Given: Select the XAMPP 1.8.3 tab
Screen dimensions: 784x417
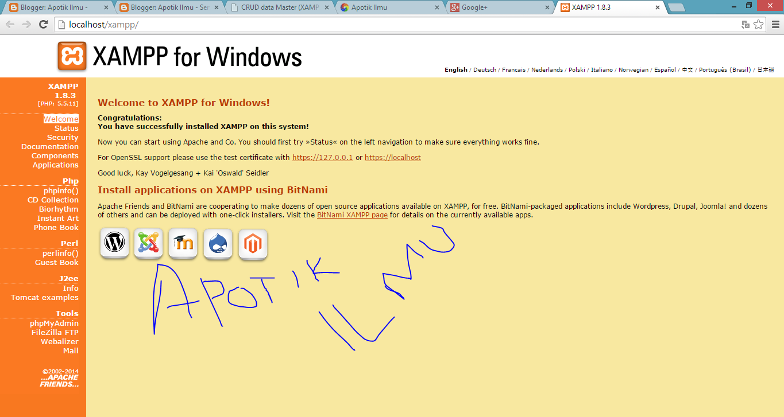Looking at the screenshot, I should 609,7.
